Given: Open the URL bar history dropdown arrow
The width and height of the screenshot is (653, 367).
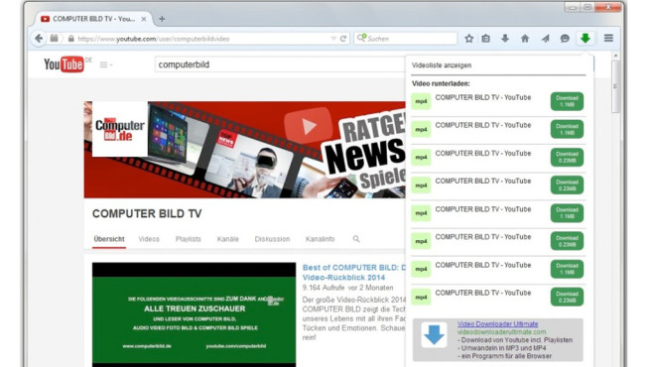Looking at the screenshot, I should click(x=333, y=39).
